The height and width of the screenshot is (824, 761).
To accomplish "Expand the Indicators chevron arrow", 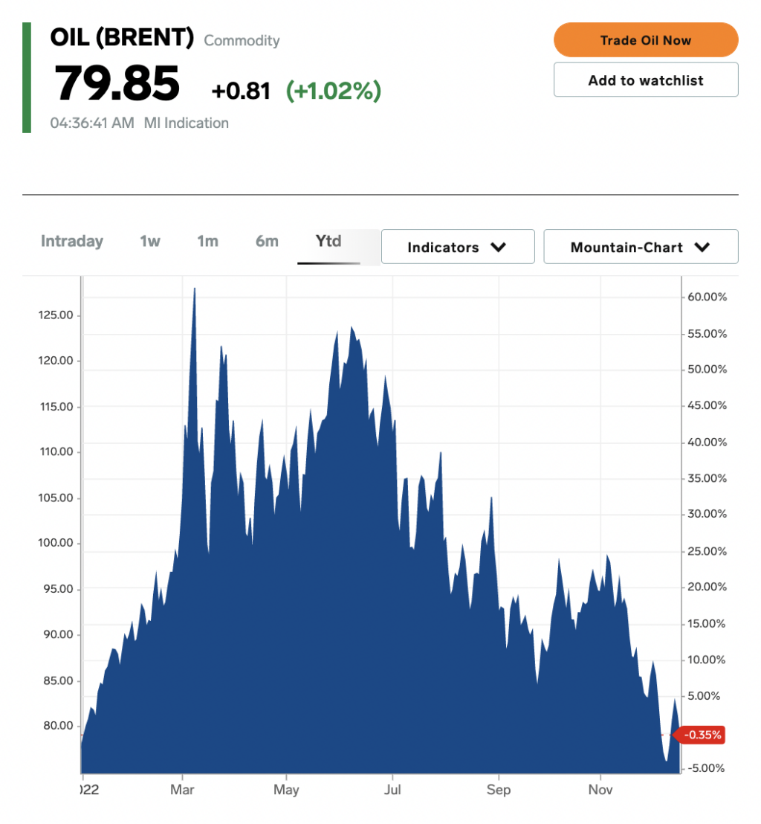I will click(x=499, y=247).
